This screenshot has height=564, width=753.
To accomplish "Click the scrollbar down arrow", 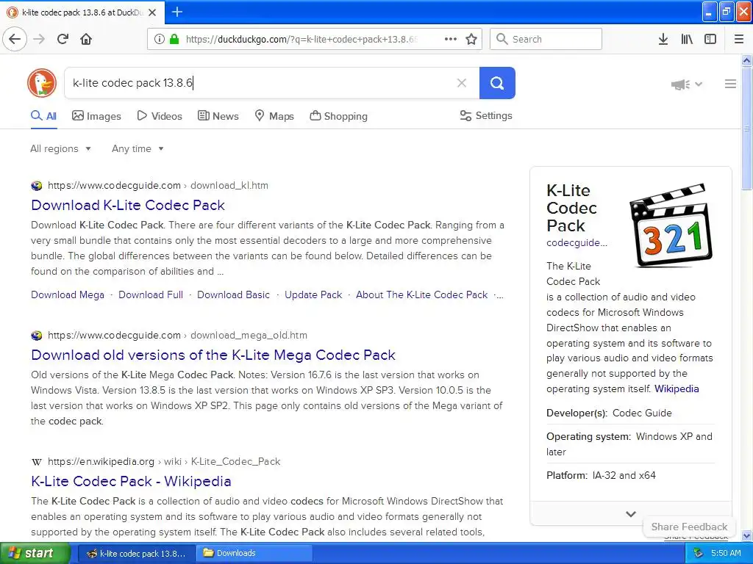I will tap(746, 535).
